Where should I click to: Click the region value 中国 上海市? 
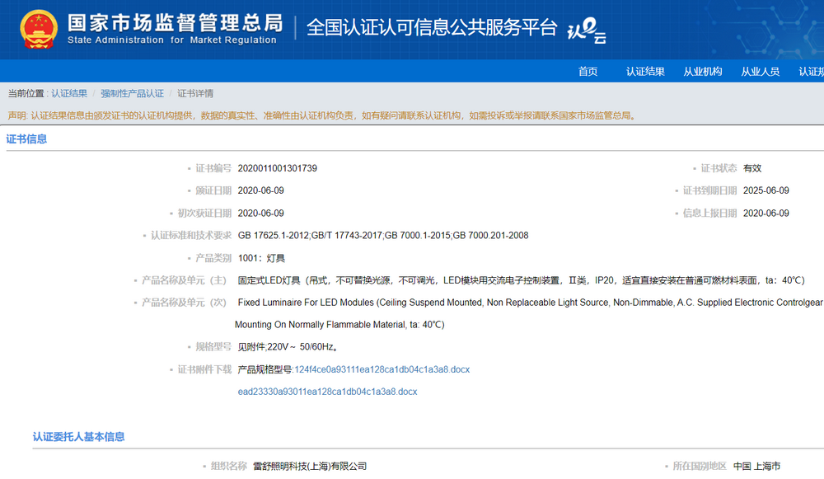pyautogui.click(x=756, y=467)
